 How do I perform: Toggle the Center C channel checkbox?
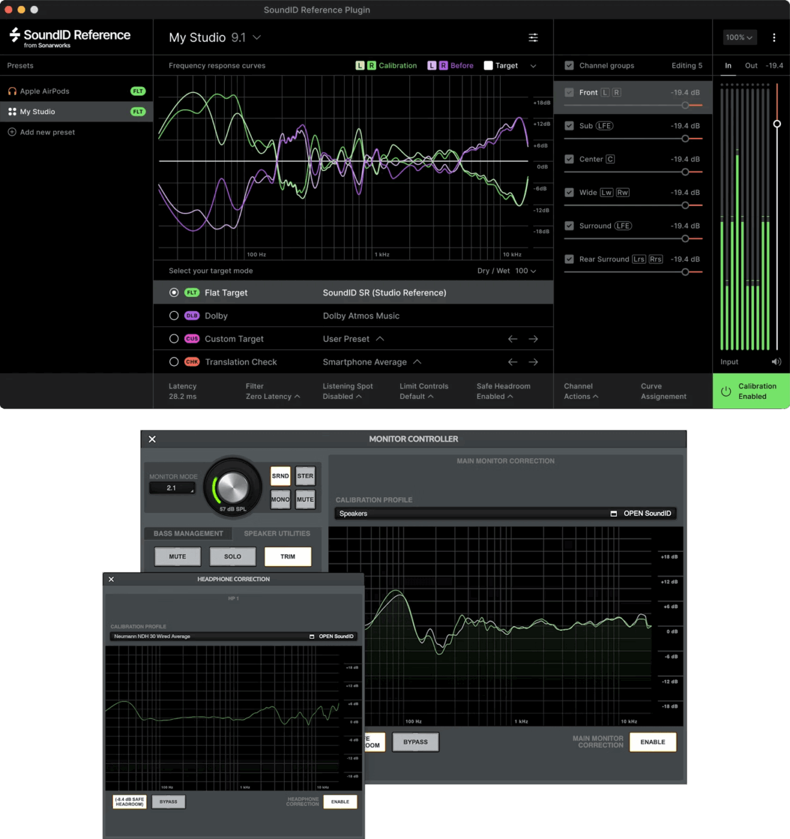tap(569, 159)
